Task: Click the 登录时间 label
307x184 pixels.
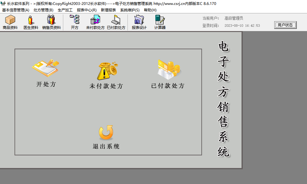Action: pyautogui.click(x=211, y=26)
